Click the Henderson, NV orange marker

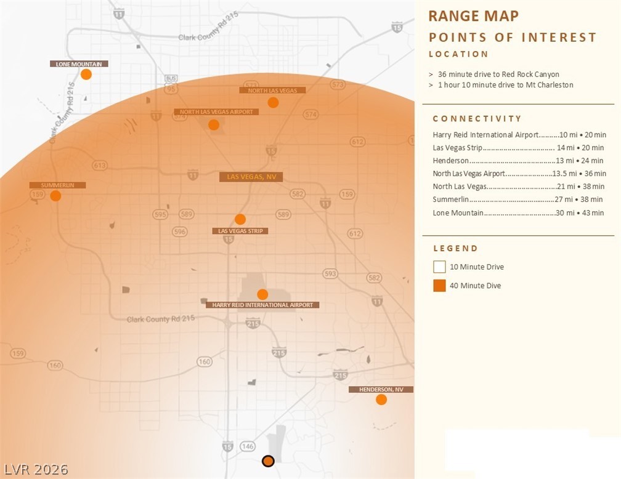coord(381,400)
